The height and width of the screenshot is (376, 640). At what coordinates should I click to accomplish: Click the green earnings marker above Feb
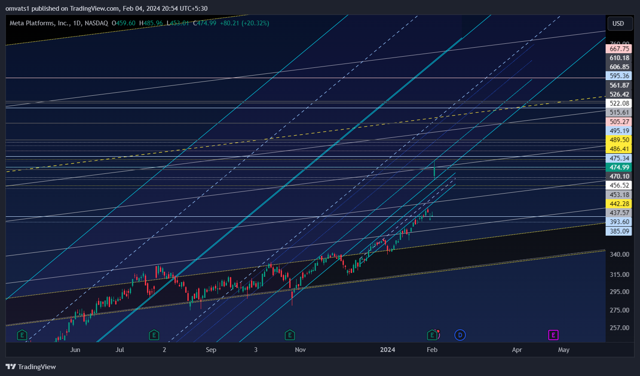point(432,335)
